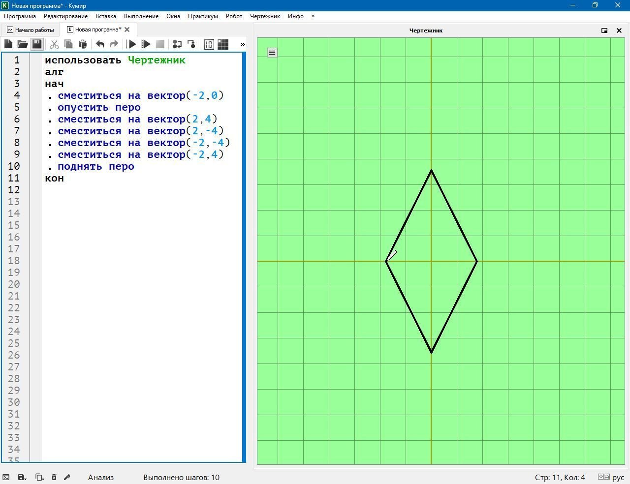
Task: Open a program with the folder icon
Action: 23,44
